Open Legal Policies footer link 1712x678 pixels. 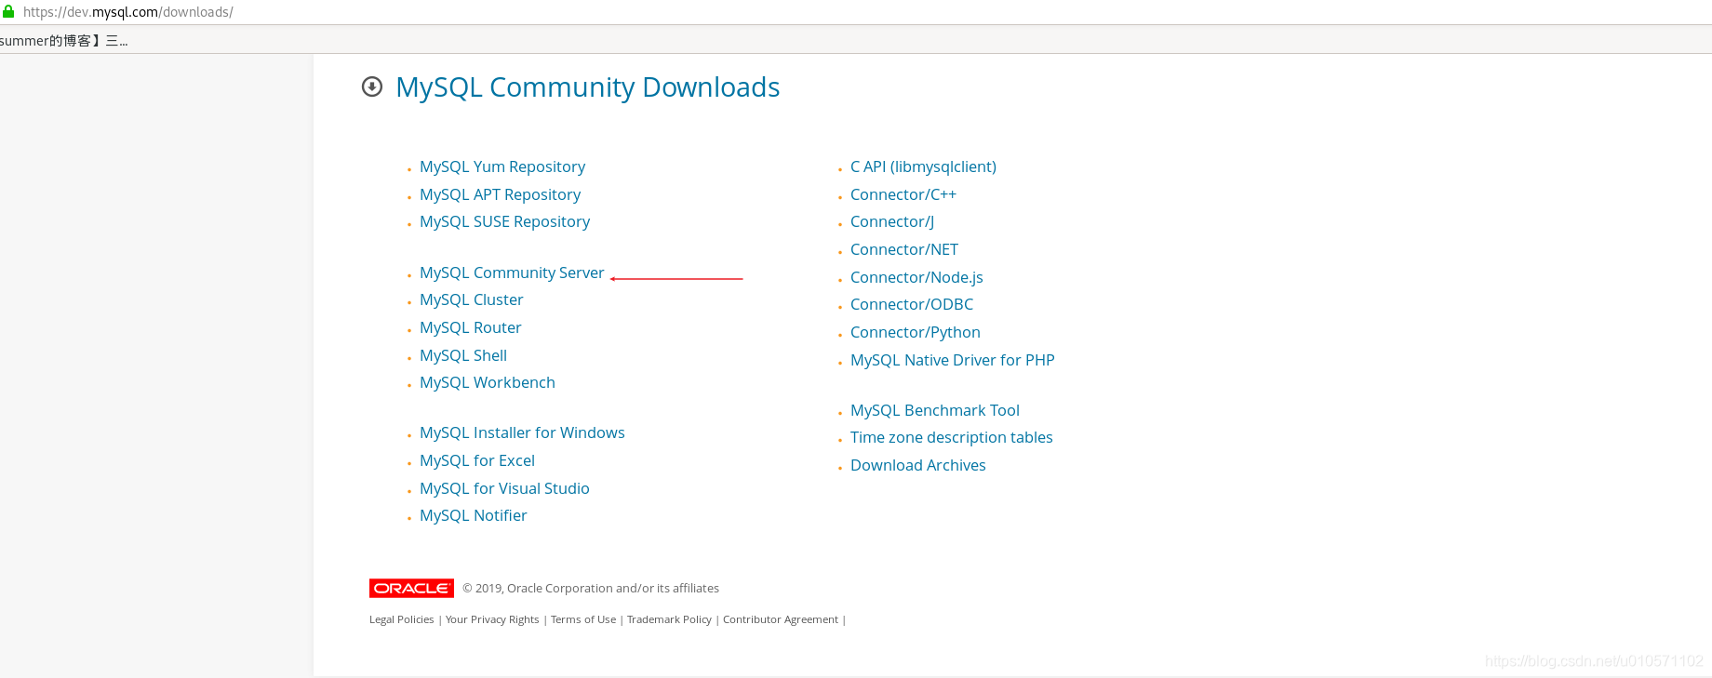coord(402,619)
